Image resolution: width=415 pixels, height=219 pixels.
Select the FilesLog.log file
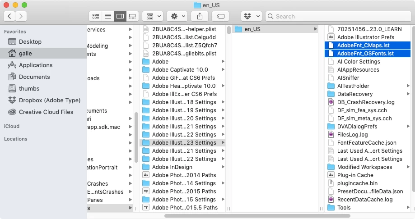[368, 135]
